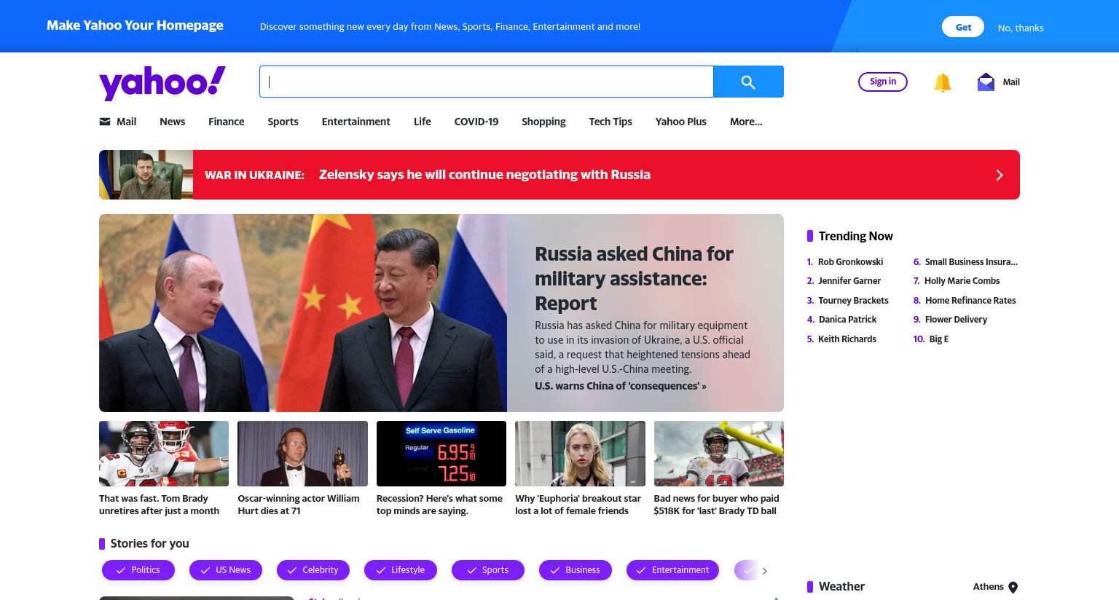Click the Get button in homepage banner

[963, 27]
